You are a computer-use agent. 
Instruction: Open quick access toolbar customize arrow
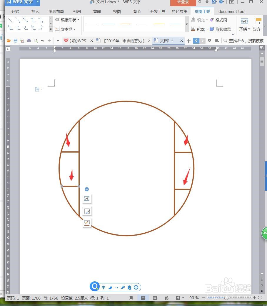coord(58,40)
